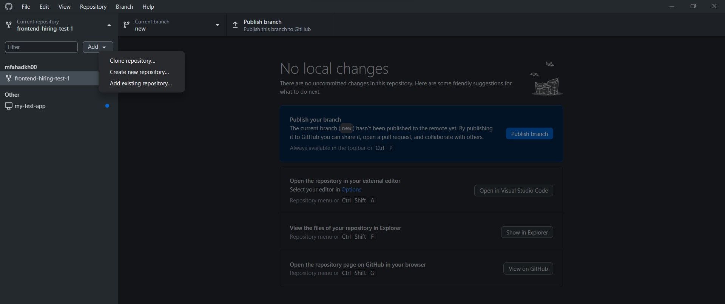Follow the Options link for editor
Screen dimensions: 725x304
coord(351,190)
